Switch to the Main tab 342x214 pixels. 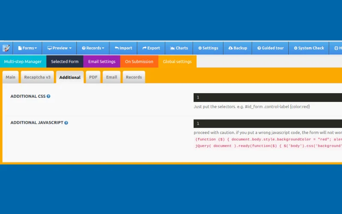coord(10,77)
